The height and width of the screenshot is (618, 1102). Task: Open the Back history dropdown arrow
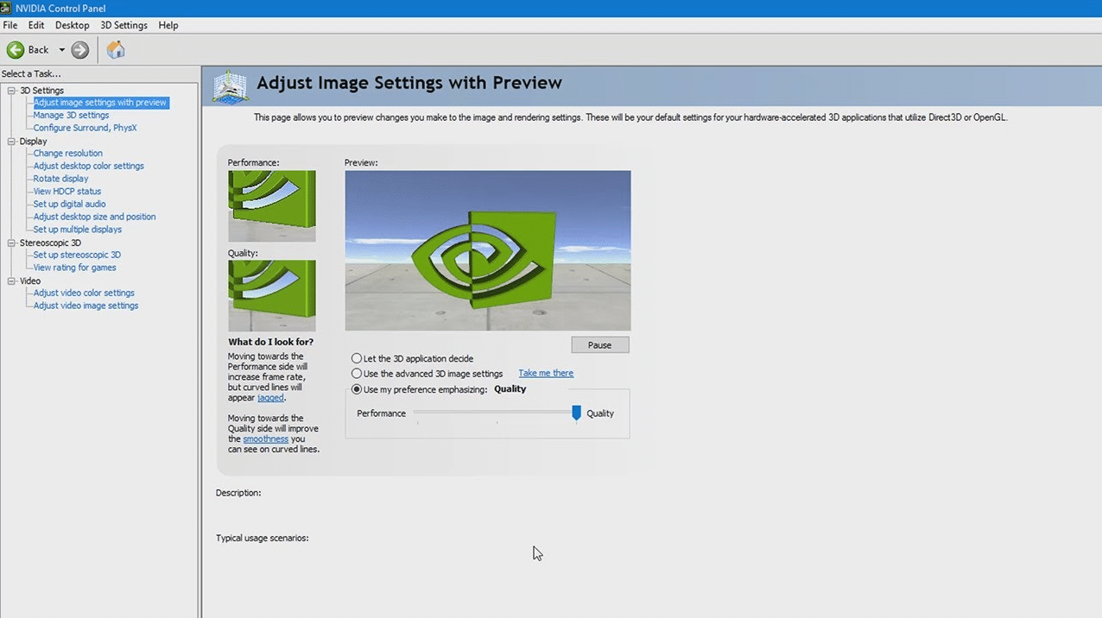61,50
